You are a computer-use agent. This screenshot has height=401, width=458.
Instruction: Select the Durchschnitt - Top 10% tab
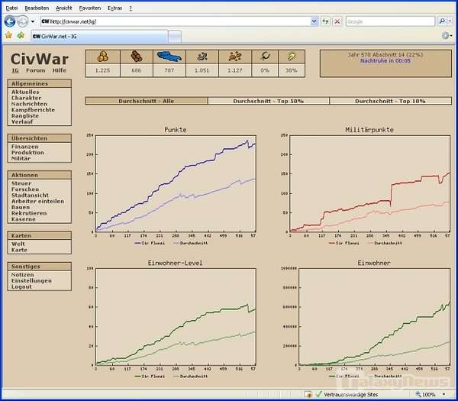(x=389, y=101)
